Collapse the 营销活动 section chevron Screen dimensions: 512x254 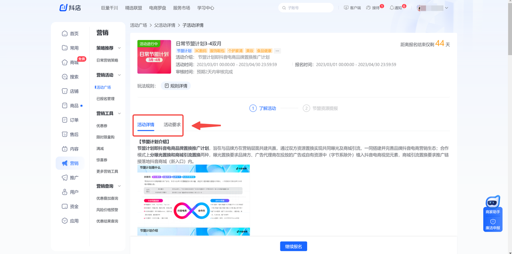click(x=119, y=75)
